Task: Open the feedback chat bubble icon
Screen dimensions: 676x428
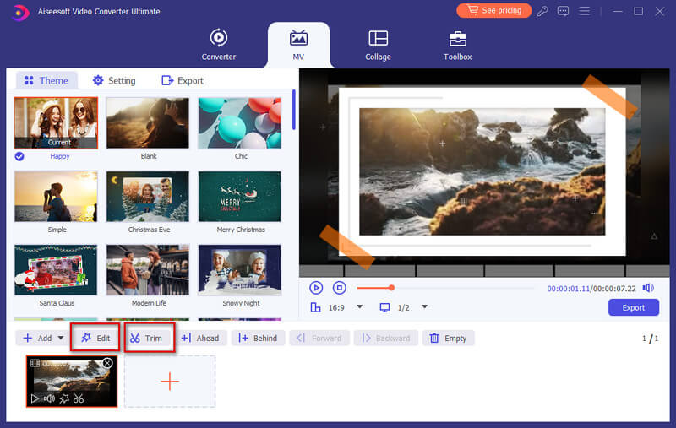Action: [x=564, y=11]
